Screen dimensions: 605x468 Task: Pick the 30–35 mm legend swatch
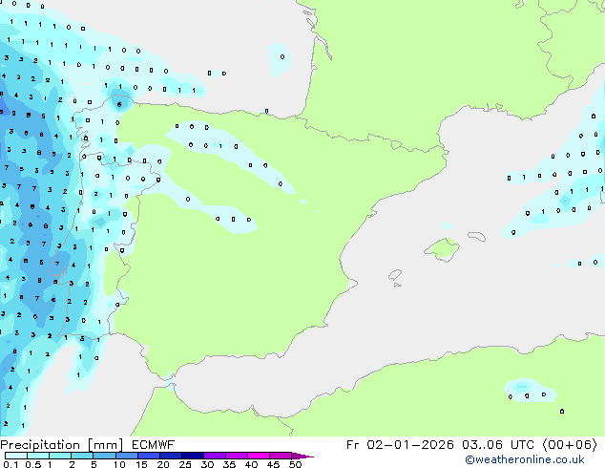click(214, 456)
